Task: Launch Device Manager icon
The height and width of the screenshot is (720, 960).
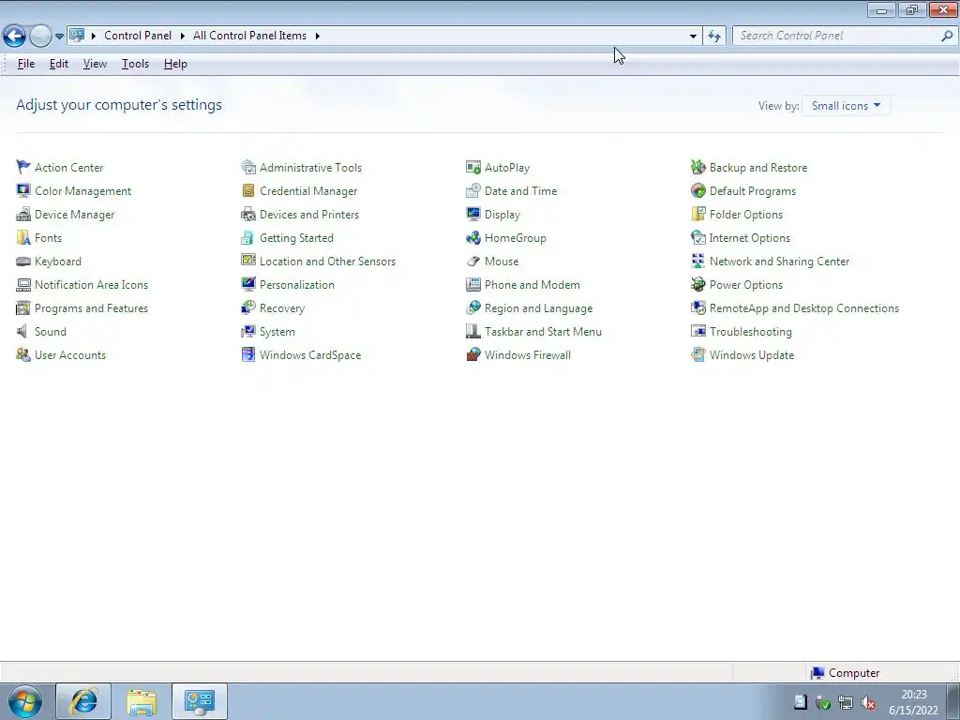Action: (x=23, y=215)
